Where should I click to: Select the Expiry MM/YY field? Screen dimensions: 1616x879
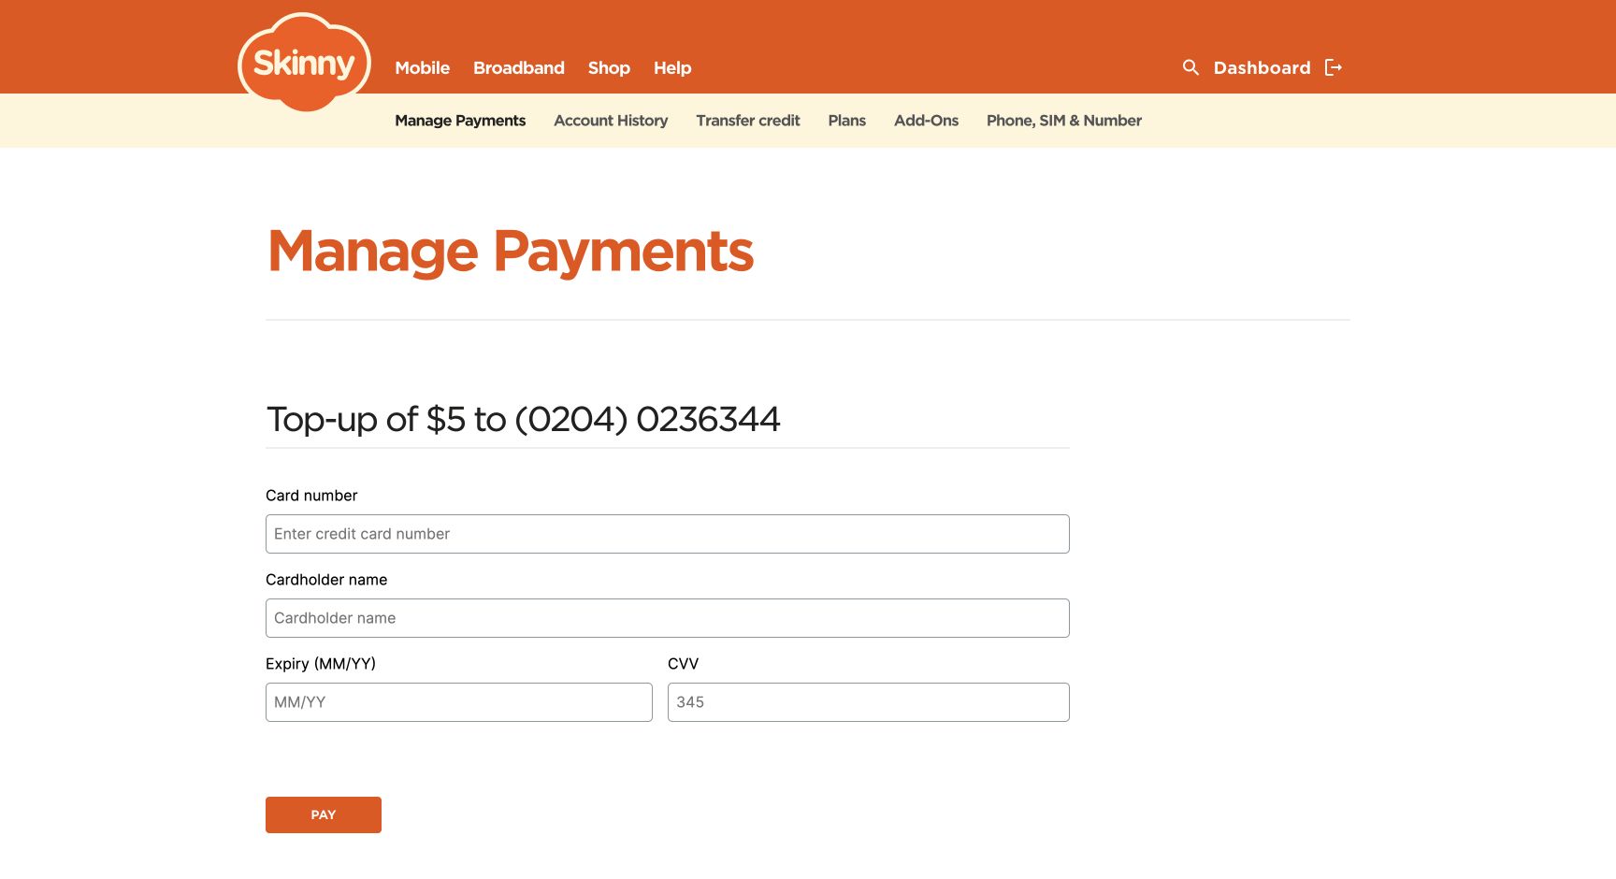click(x=459, y=702)
